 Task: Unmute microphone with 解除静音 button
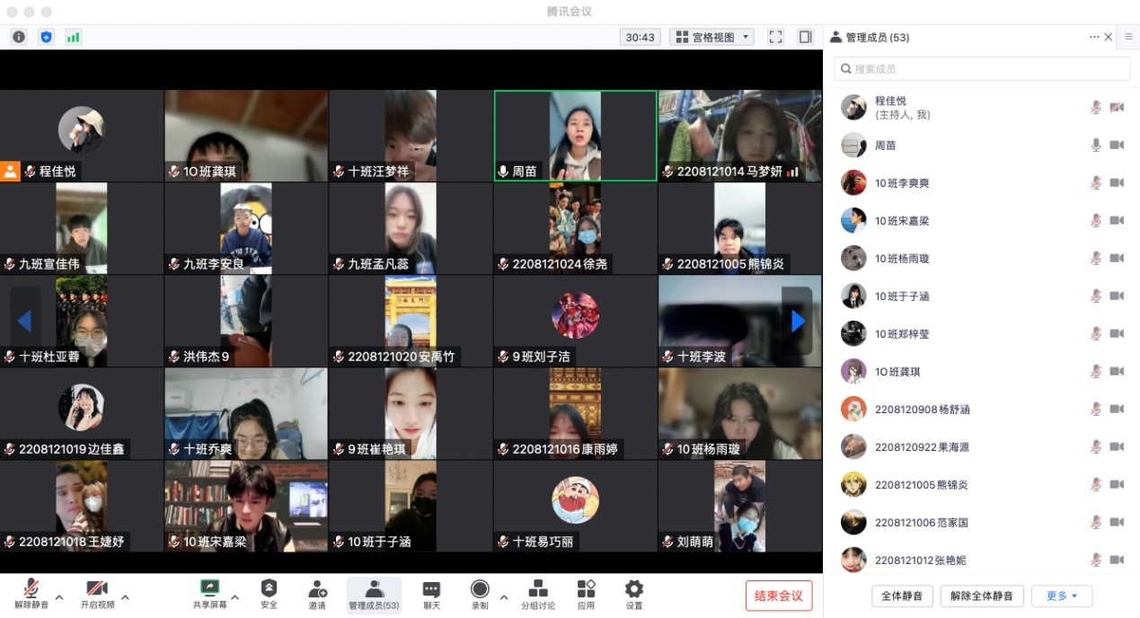(x=31, y=594)
